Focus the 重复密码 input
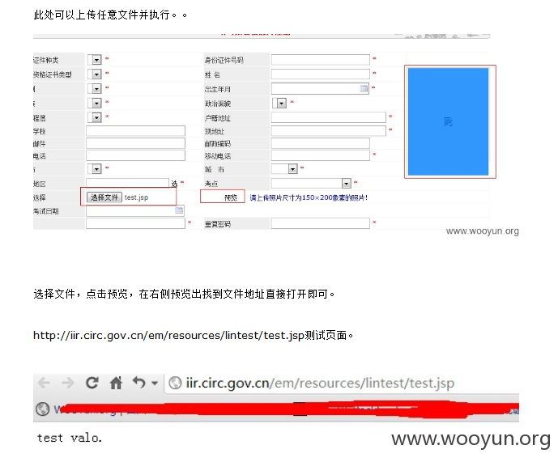This screenshot has width=558, height=462. 320,223
